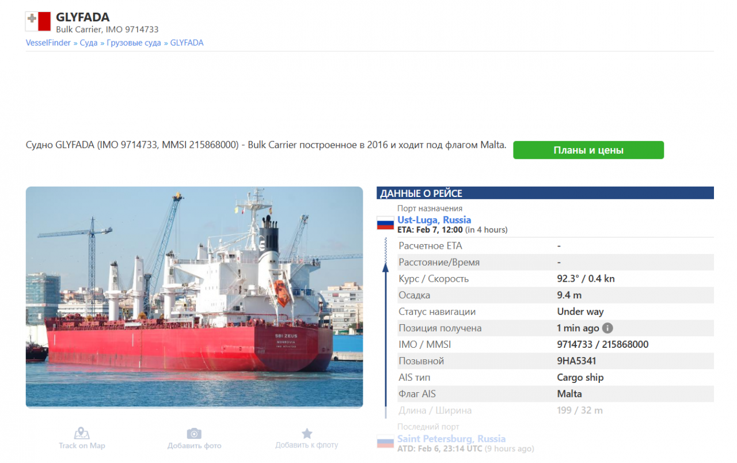Click the Добавить к флоту label
The width and height of the screenshot is (737, 463).
coord(307,445)
